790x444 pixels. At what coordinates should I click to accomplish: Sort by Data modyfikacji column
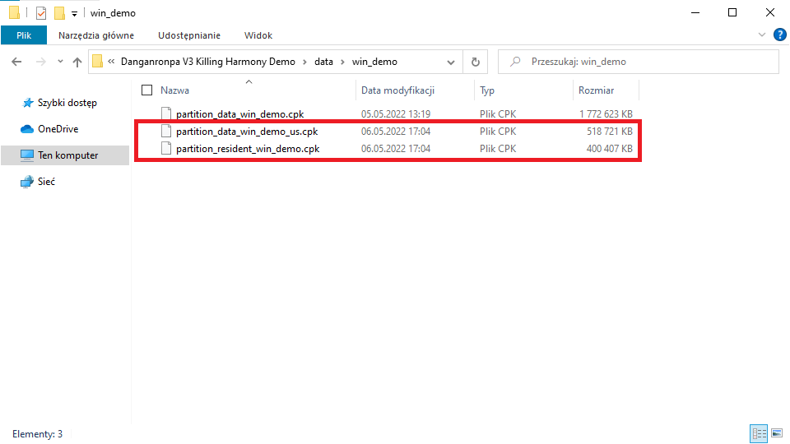click(397, 90)
